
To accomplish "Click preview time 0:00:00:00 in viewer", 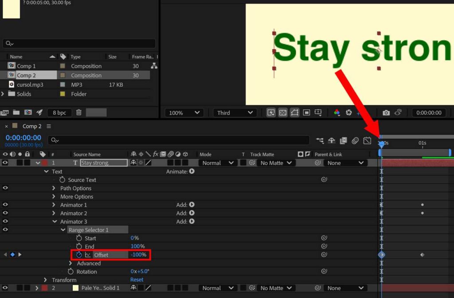I will (x=429, y=113).
